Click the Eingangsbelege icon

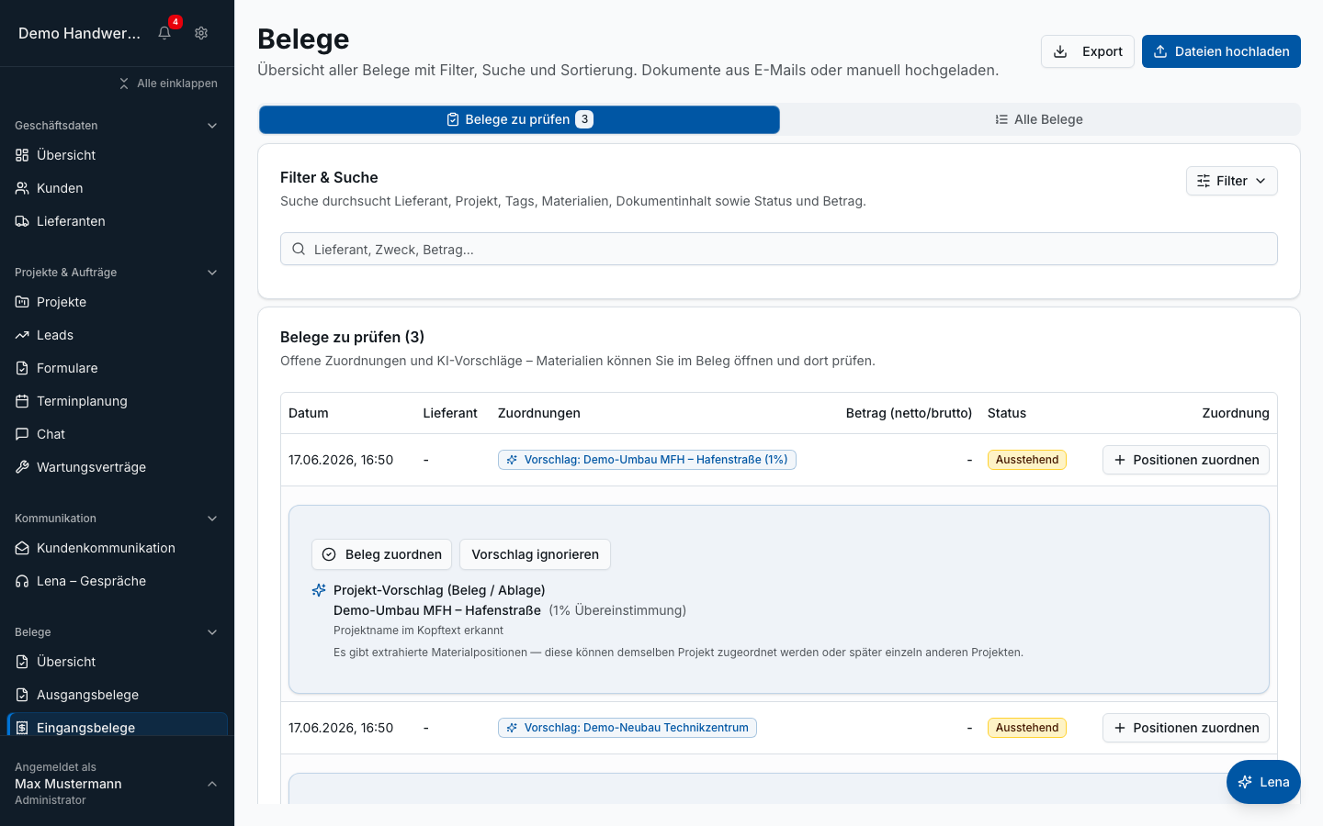(22, 728)
